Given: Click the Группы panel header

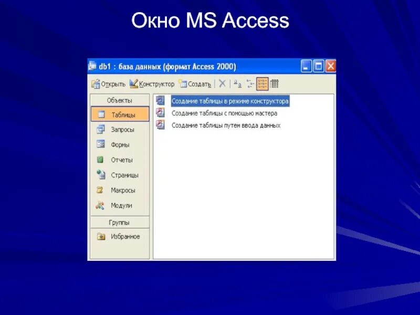Looking at the screenshot, I should pyautogui.click(x=120, y=222).
